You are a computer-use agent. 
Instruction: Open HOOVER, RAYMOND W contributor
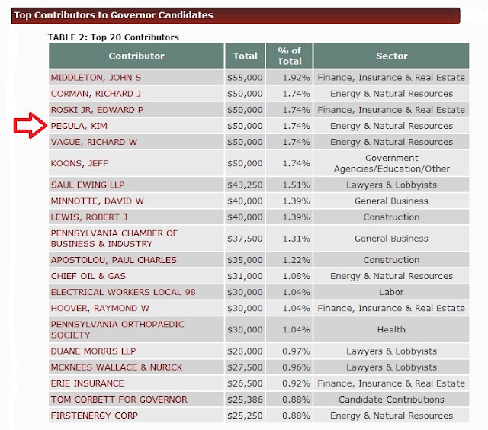(x=100, y=308)
